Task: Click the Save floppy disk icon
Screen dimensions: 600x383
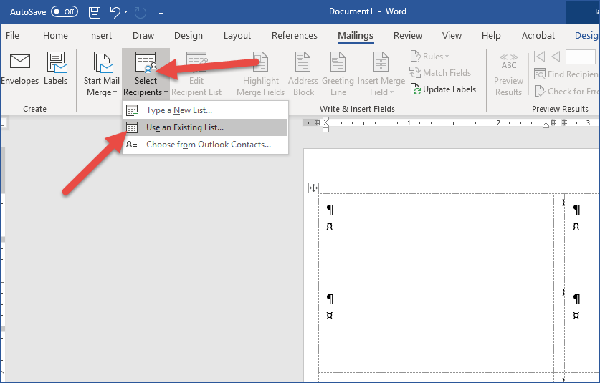Action: click(x=95, y=12)
